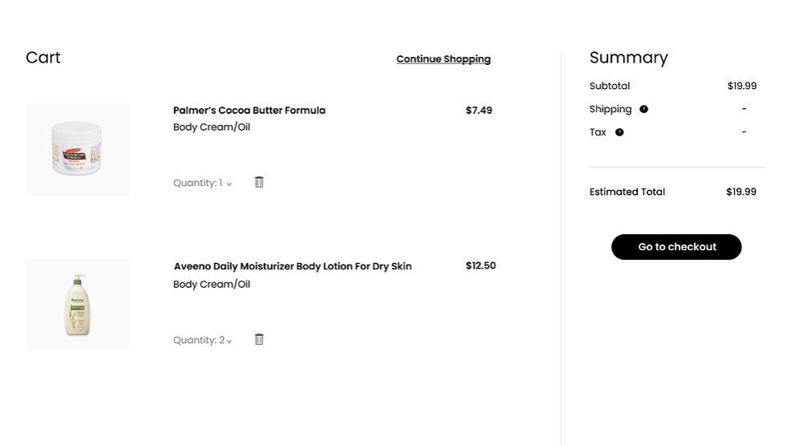Click the Continue Shopping link
The width and height of the screenshot is (803, 445).
(x=443, y=59)
